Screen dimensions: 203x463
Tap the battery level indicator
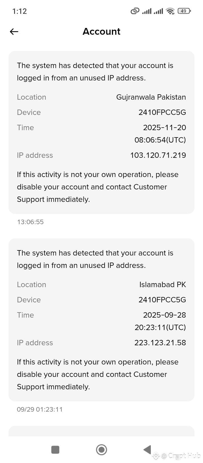point(184,11)
